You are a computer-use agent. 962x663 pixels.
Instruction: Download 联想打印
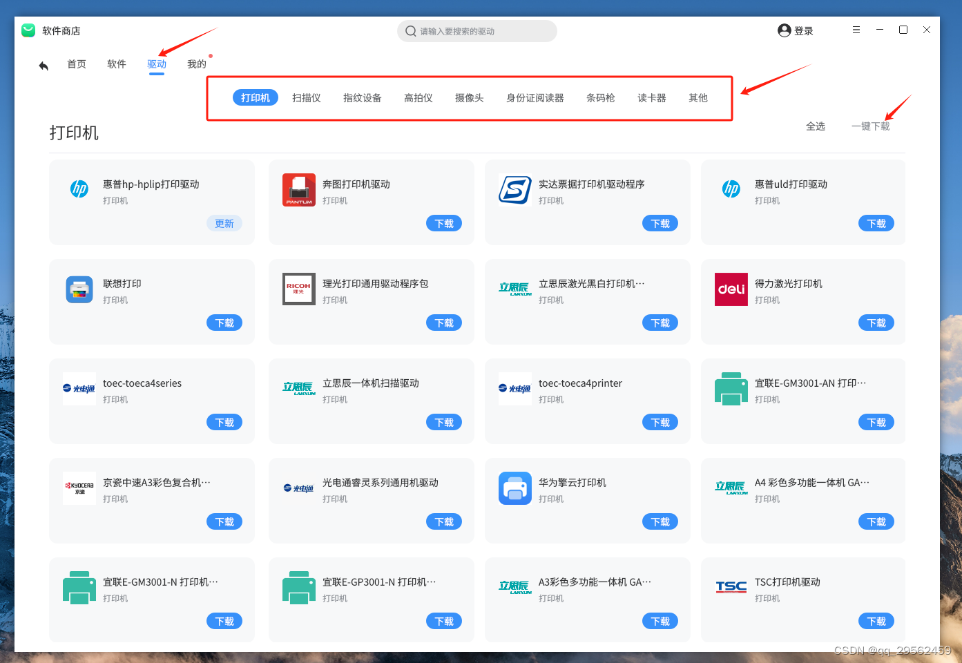[224, 323]
